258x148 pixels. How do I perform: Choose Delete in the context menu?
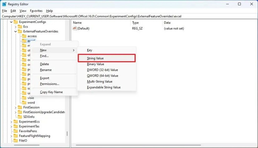click(54, 64)
